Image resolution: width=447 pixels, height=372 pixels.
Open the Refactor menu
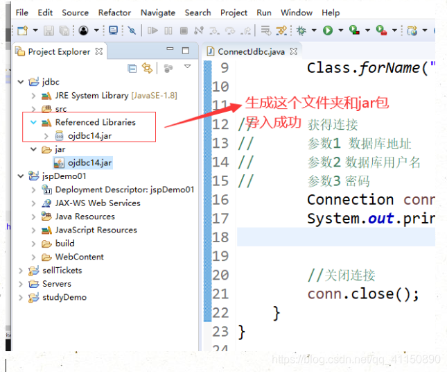[x=114, y=12]
